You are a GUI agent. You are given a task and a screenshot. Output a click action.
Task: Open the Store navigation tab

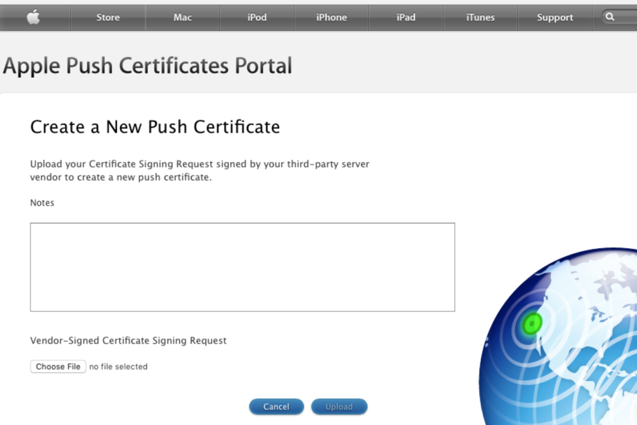[108, 18]
